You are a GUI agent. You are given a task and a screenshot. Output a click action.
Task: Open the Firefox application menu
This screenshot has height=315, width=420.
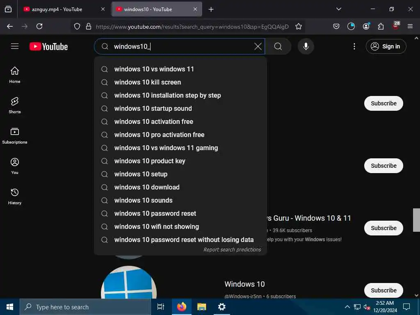coord(410,26)
